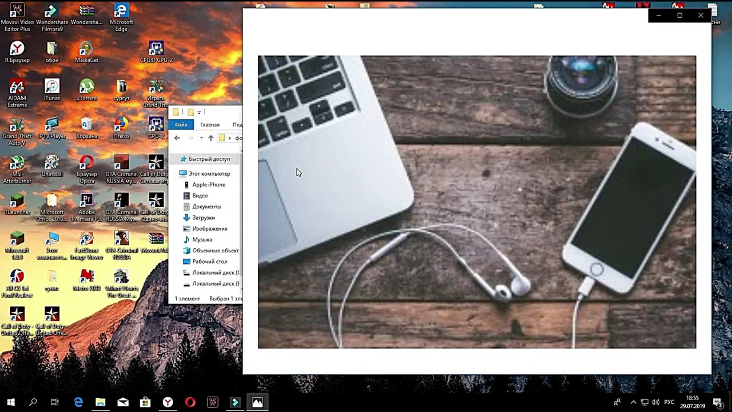732x412 pixels.
Task: Select the Корзина recycle bin icon
Action: (86, 128)
